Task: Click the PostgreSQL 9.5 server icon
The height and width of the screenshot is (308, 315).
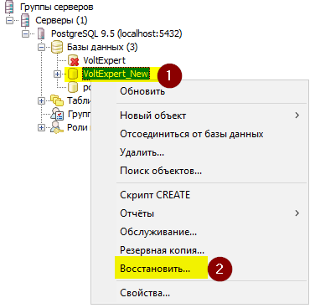Action: (x=41, y=33)
